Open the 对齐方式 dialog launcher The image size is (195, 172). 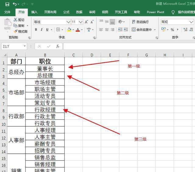[157, 38]
